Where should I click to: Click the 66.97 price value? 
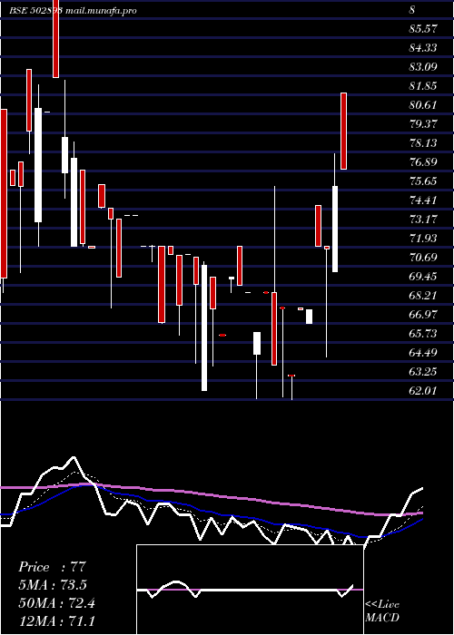pos(423,314)
